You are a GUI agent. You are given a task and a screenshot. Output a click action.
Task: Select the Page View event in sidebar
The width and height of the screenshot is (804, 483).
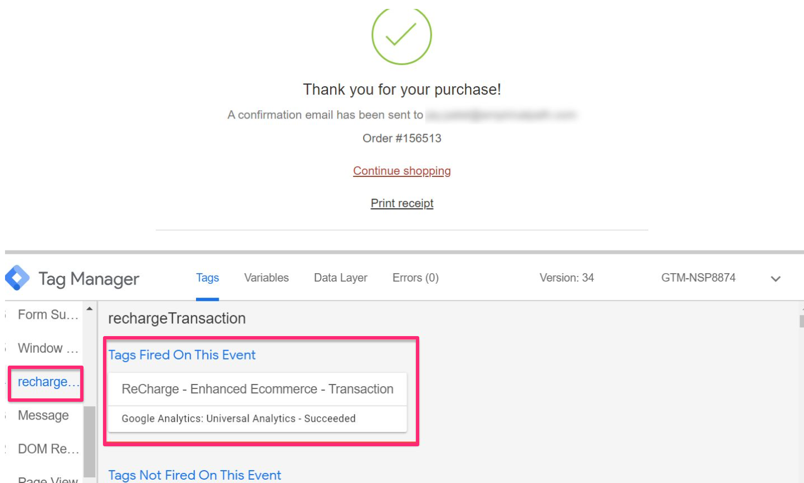coord(48,479)
